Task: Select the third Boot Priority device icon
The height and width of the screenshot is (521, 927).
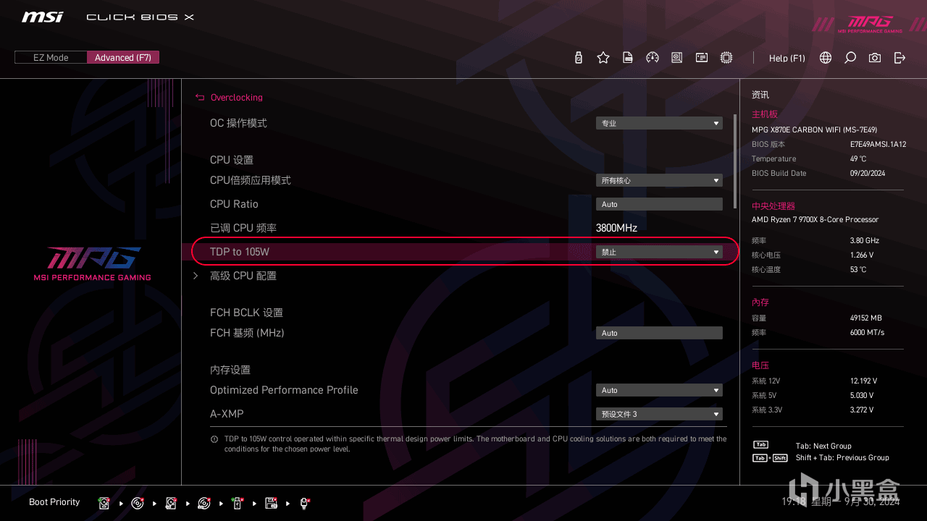Action: click(x=171, y=503)
